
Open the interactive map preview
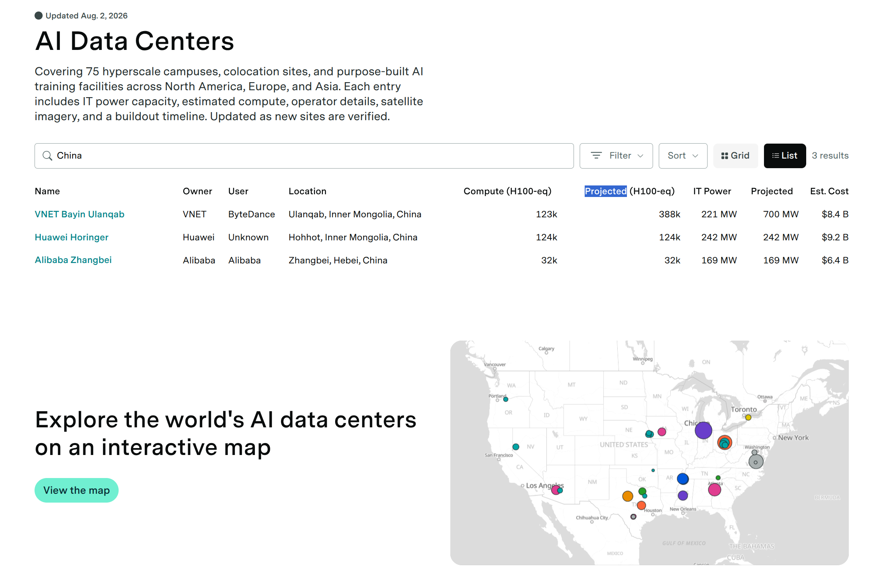649,453
